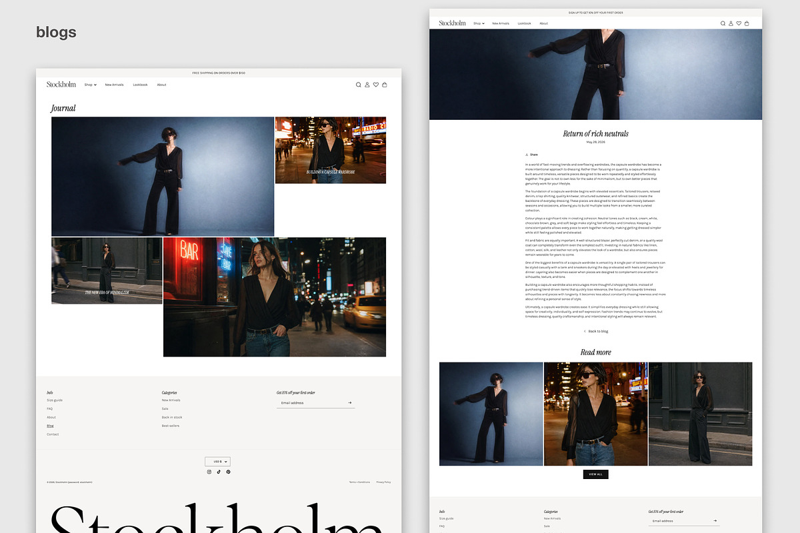
Task: Open shopping bag on Journal page header
Action: coord(385,85)
